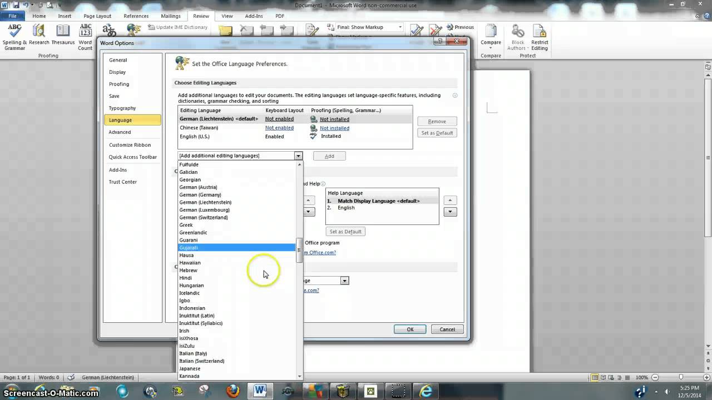The image size is (712, 400).
Task: Click info icon beside editing languages description
Action: 455,96
